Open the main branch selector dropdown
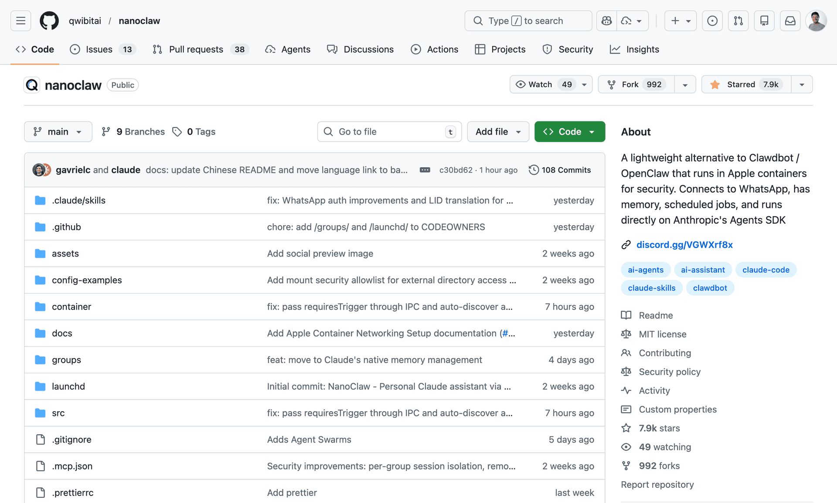837x503 pixels. coord(58,132)
